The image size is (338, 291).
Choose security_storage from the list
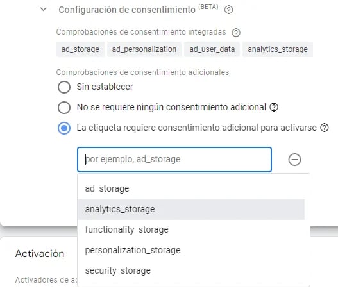tap(191, 270)
